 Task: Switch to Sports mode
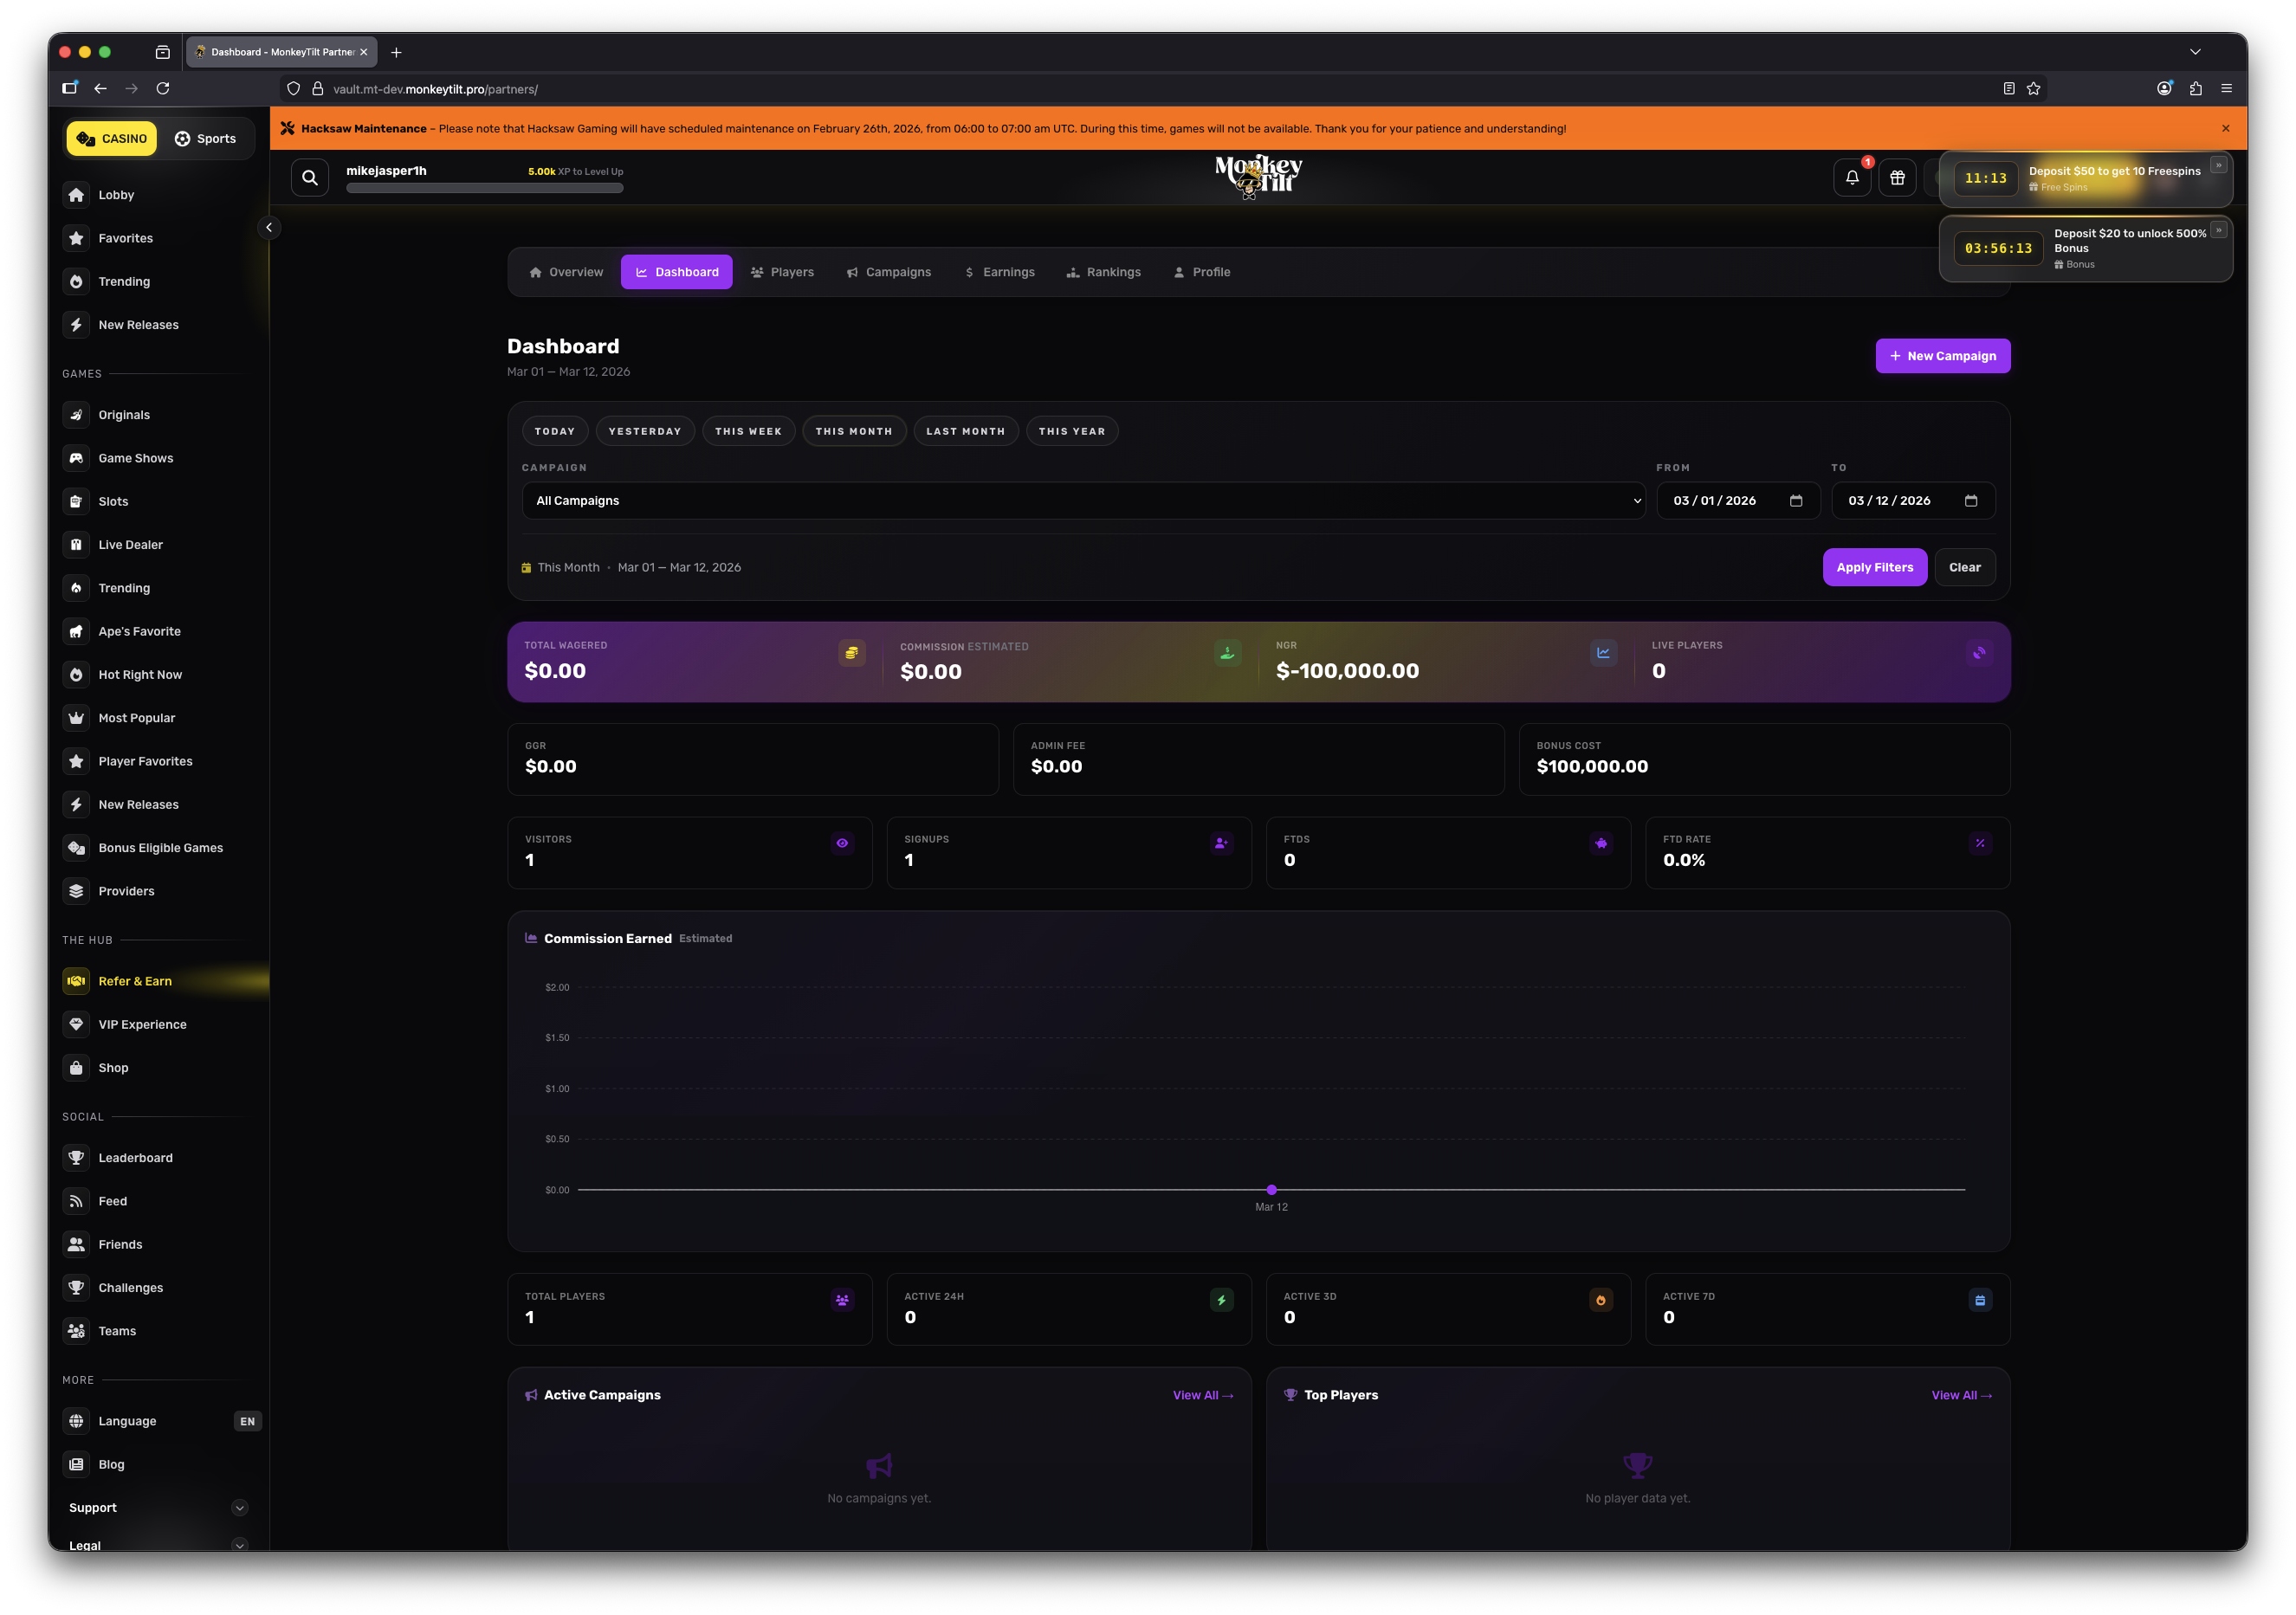click(x=205, y=139)
